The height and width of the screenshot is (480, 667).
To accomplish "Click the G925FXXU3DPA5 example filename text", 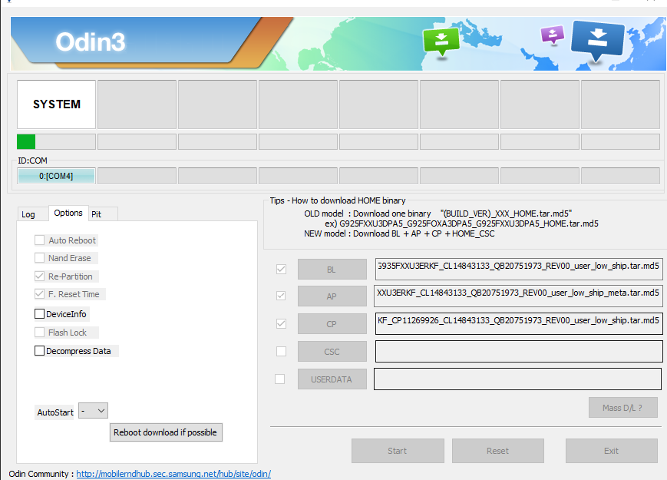I will 469,223.
